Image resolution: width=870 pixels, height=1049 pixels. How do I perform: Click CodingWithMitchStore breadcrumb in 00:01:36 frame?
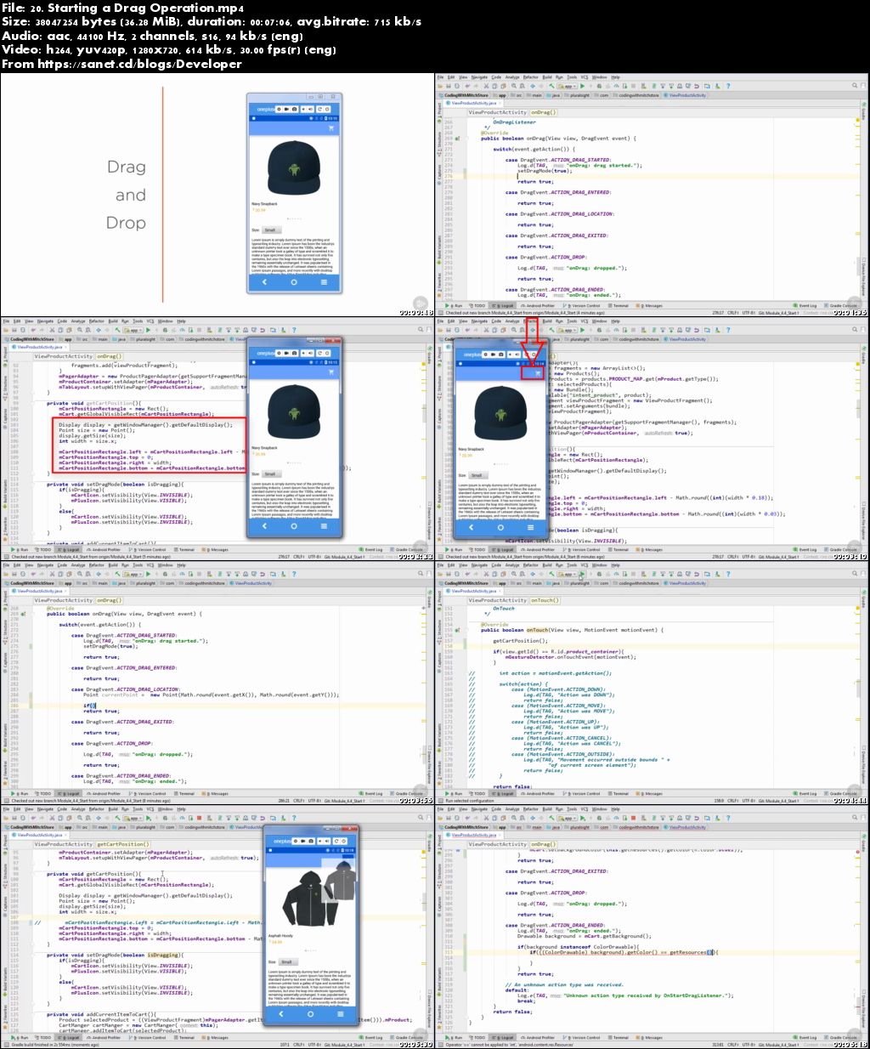[464, 95]
